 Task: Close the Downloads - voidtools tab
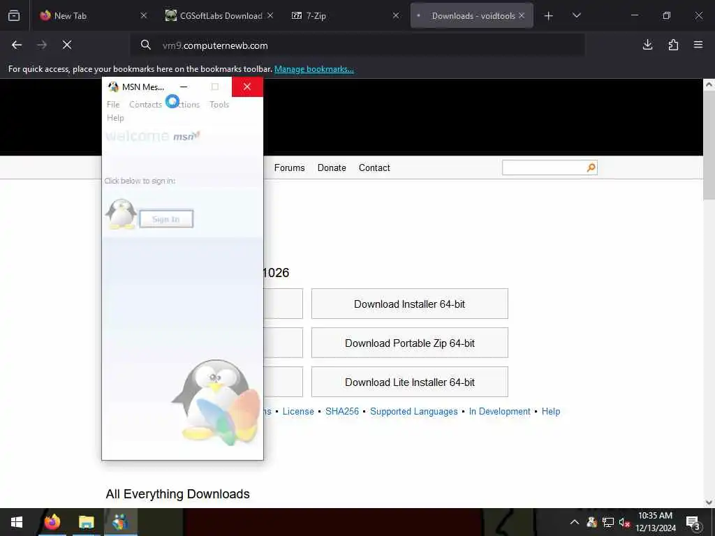click(522, 15)
